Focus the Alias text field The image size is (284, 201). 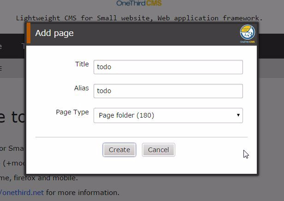pos(168,91)
